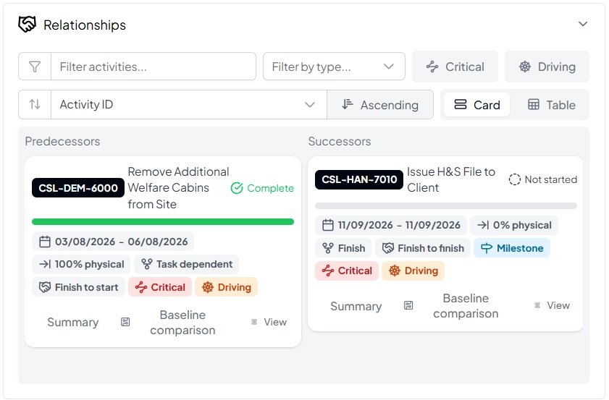Click the Card view list icon
This screenshot has height=400, width=609.
461,104
